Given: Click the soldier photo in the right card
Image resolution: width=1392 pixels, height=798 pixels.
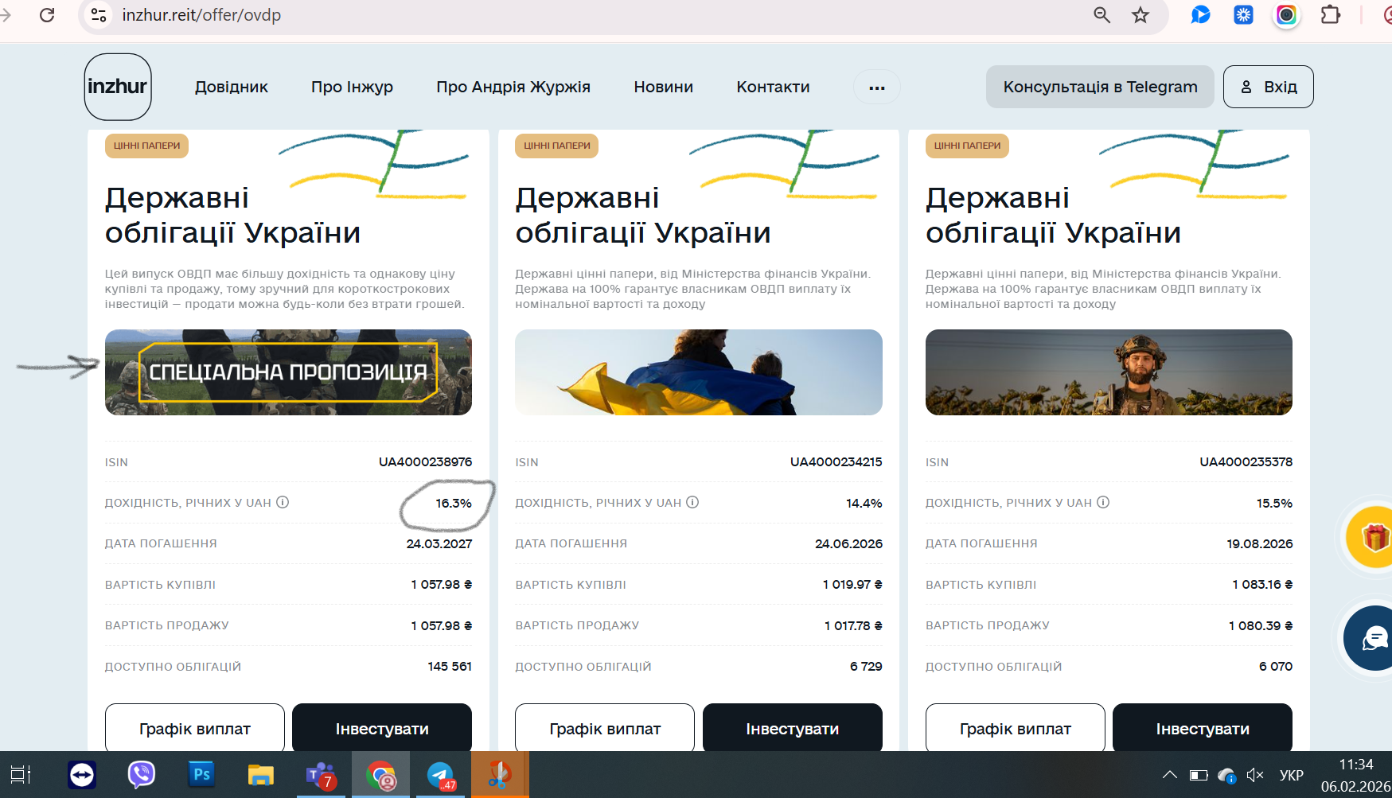Looking at the screenshot, I should click(x=1109, y=372).
